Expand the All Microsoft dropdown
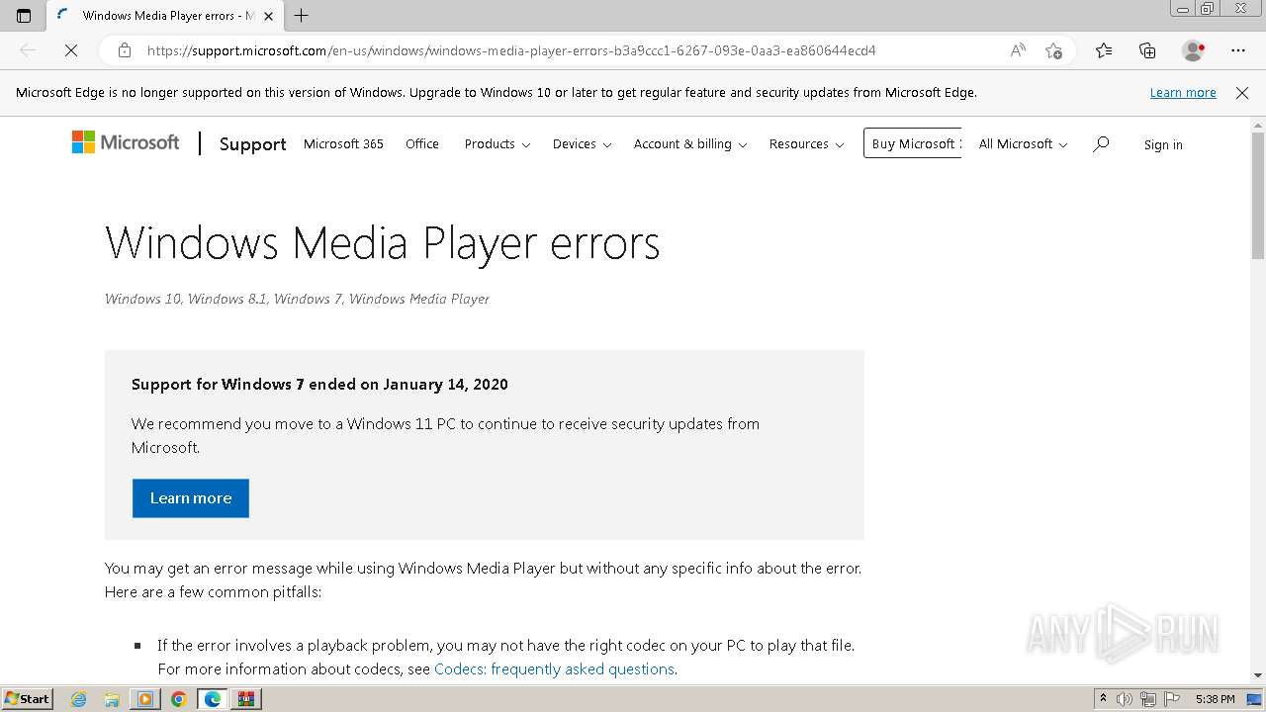 pos(1023,144)
